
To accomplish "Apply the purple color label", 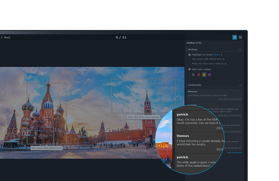I will pyautogui.click(x=210, y=75).
